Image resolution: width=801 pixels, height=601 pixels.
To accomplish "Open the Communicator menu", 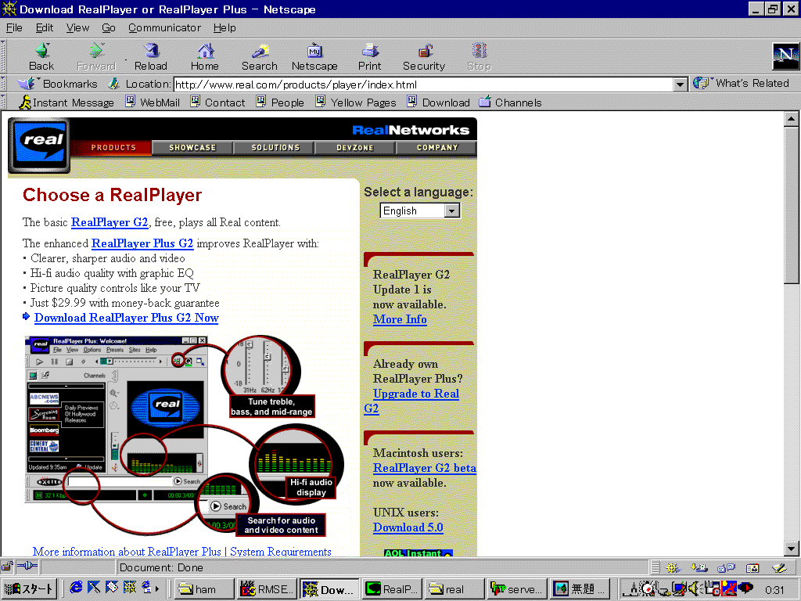I will 164,27.
